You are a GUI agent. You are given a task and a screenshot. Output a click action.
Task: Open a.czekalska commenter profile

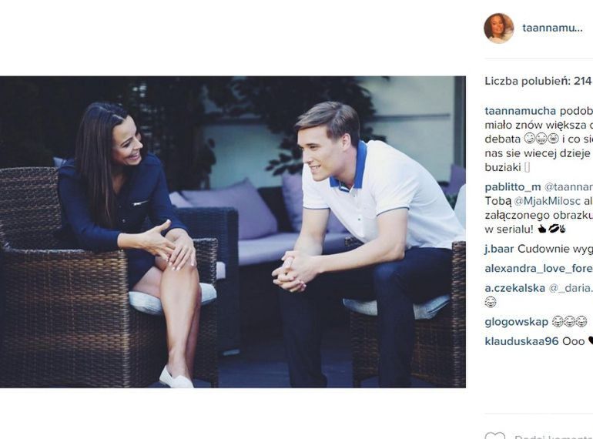[x=515, y=288]
